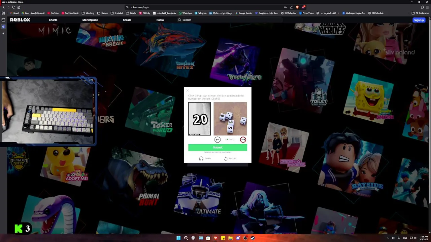431x242 pixels.
Task: Open the DeepSeek bookmark
Action: coord(266,13)
